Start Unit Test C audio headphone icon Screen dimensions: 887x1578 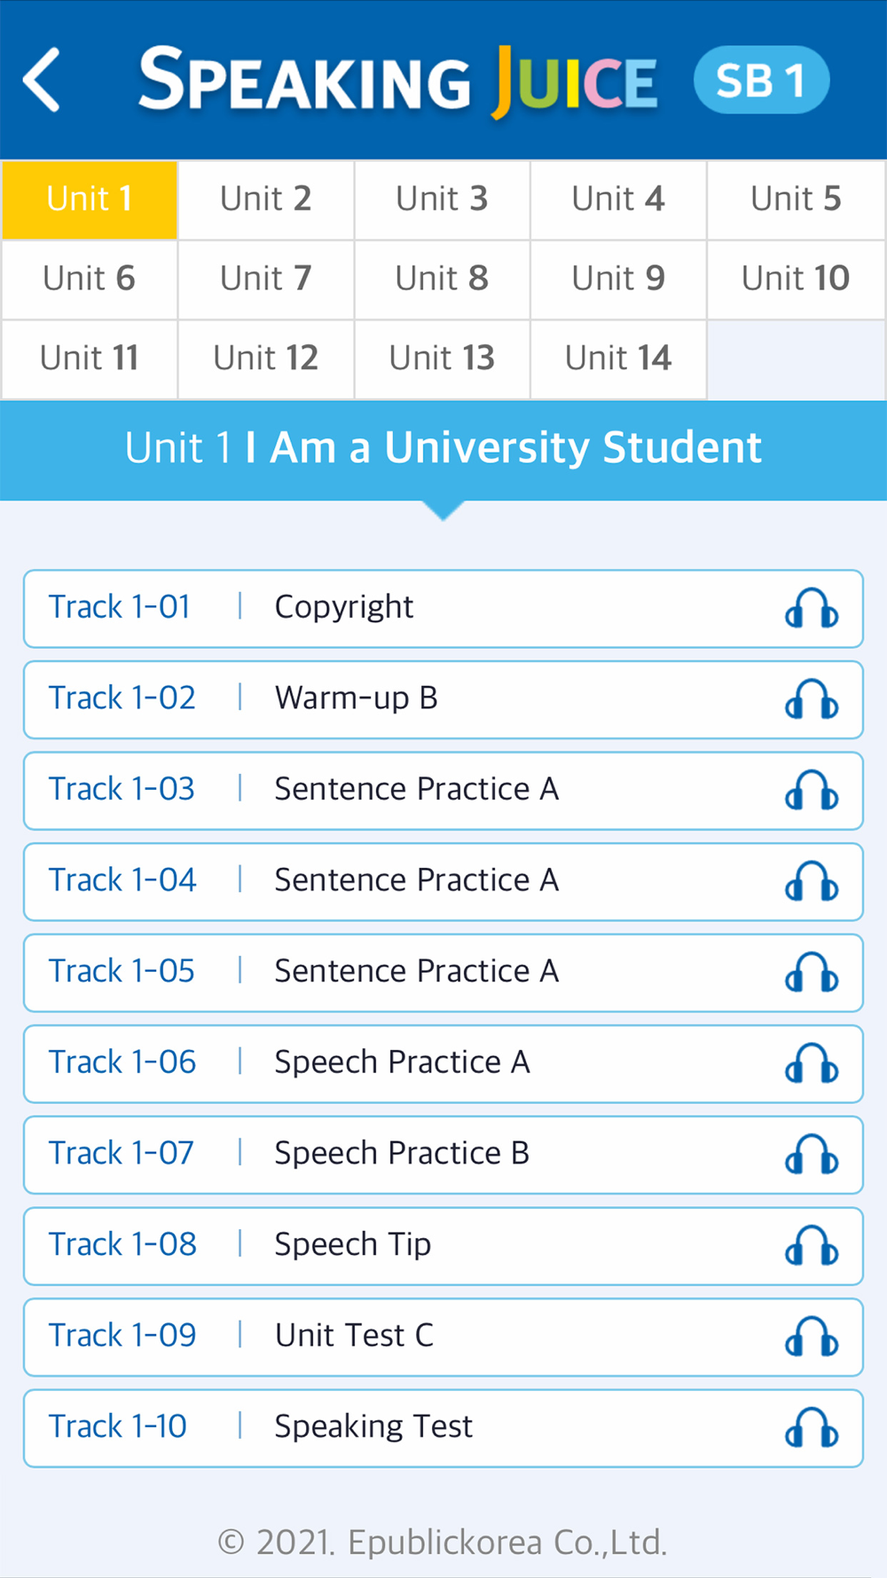tap(811, 1337)
